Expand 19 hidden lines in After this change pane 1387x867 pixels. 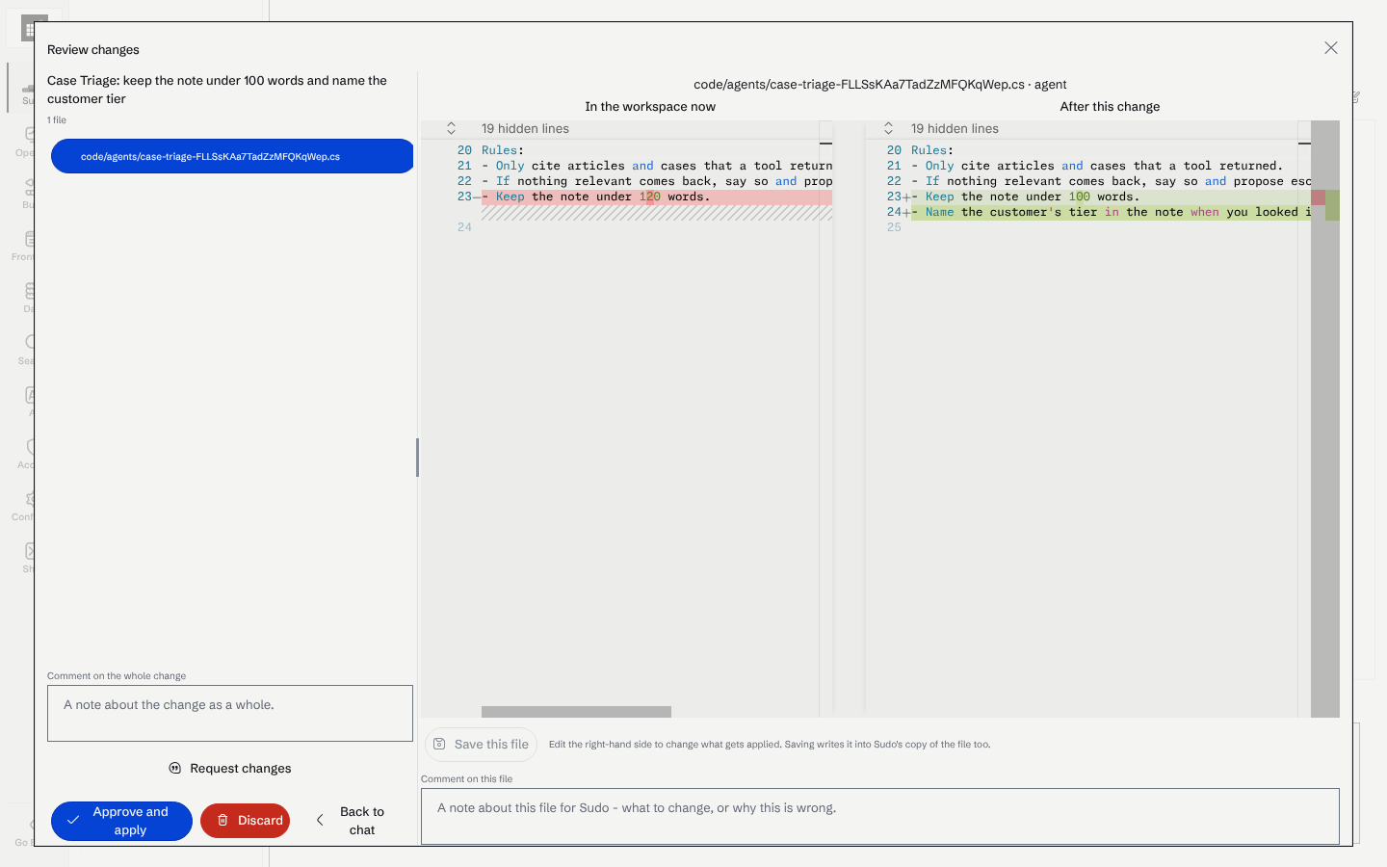click(888, 128)
